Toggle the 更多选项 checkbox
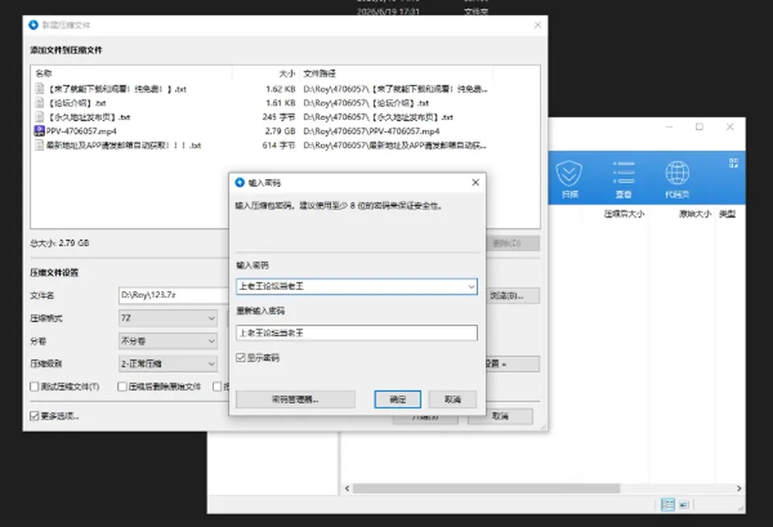773x527 pixels. coord(34,416)
